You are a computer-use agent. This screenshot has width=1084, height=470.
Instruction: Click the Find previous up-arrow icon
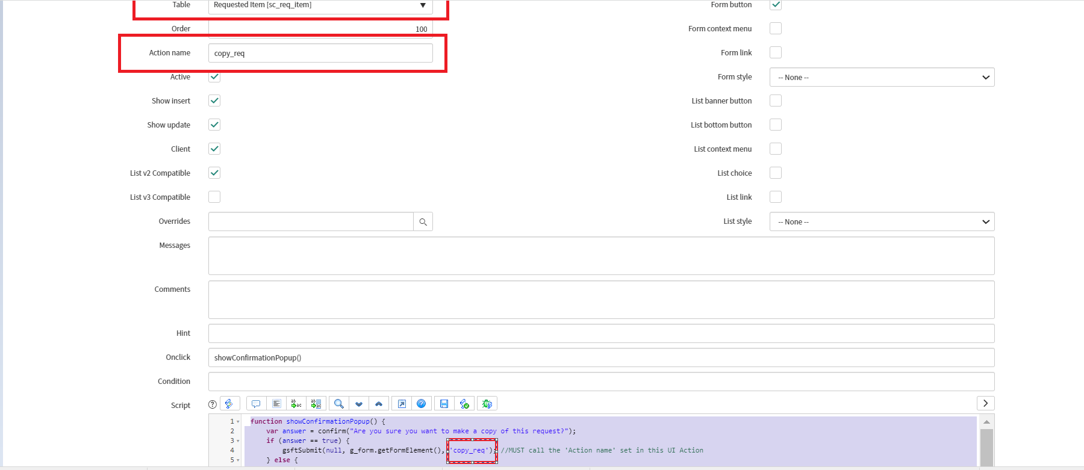(379, 404)
